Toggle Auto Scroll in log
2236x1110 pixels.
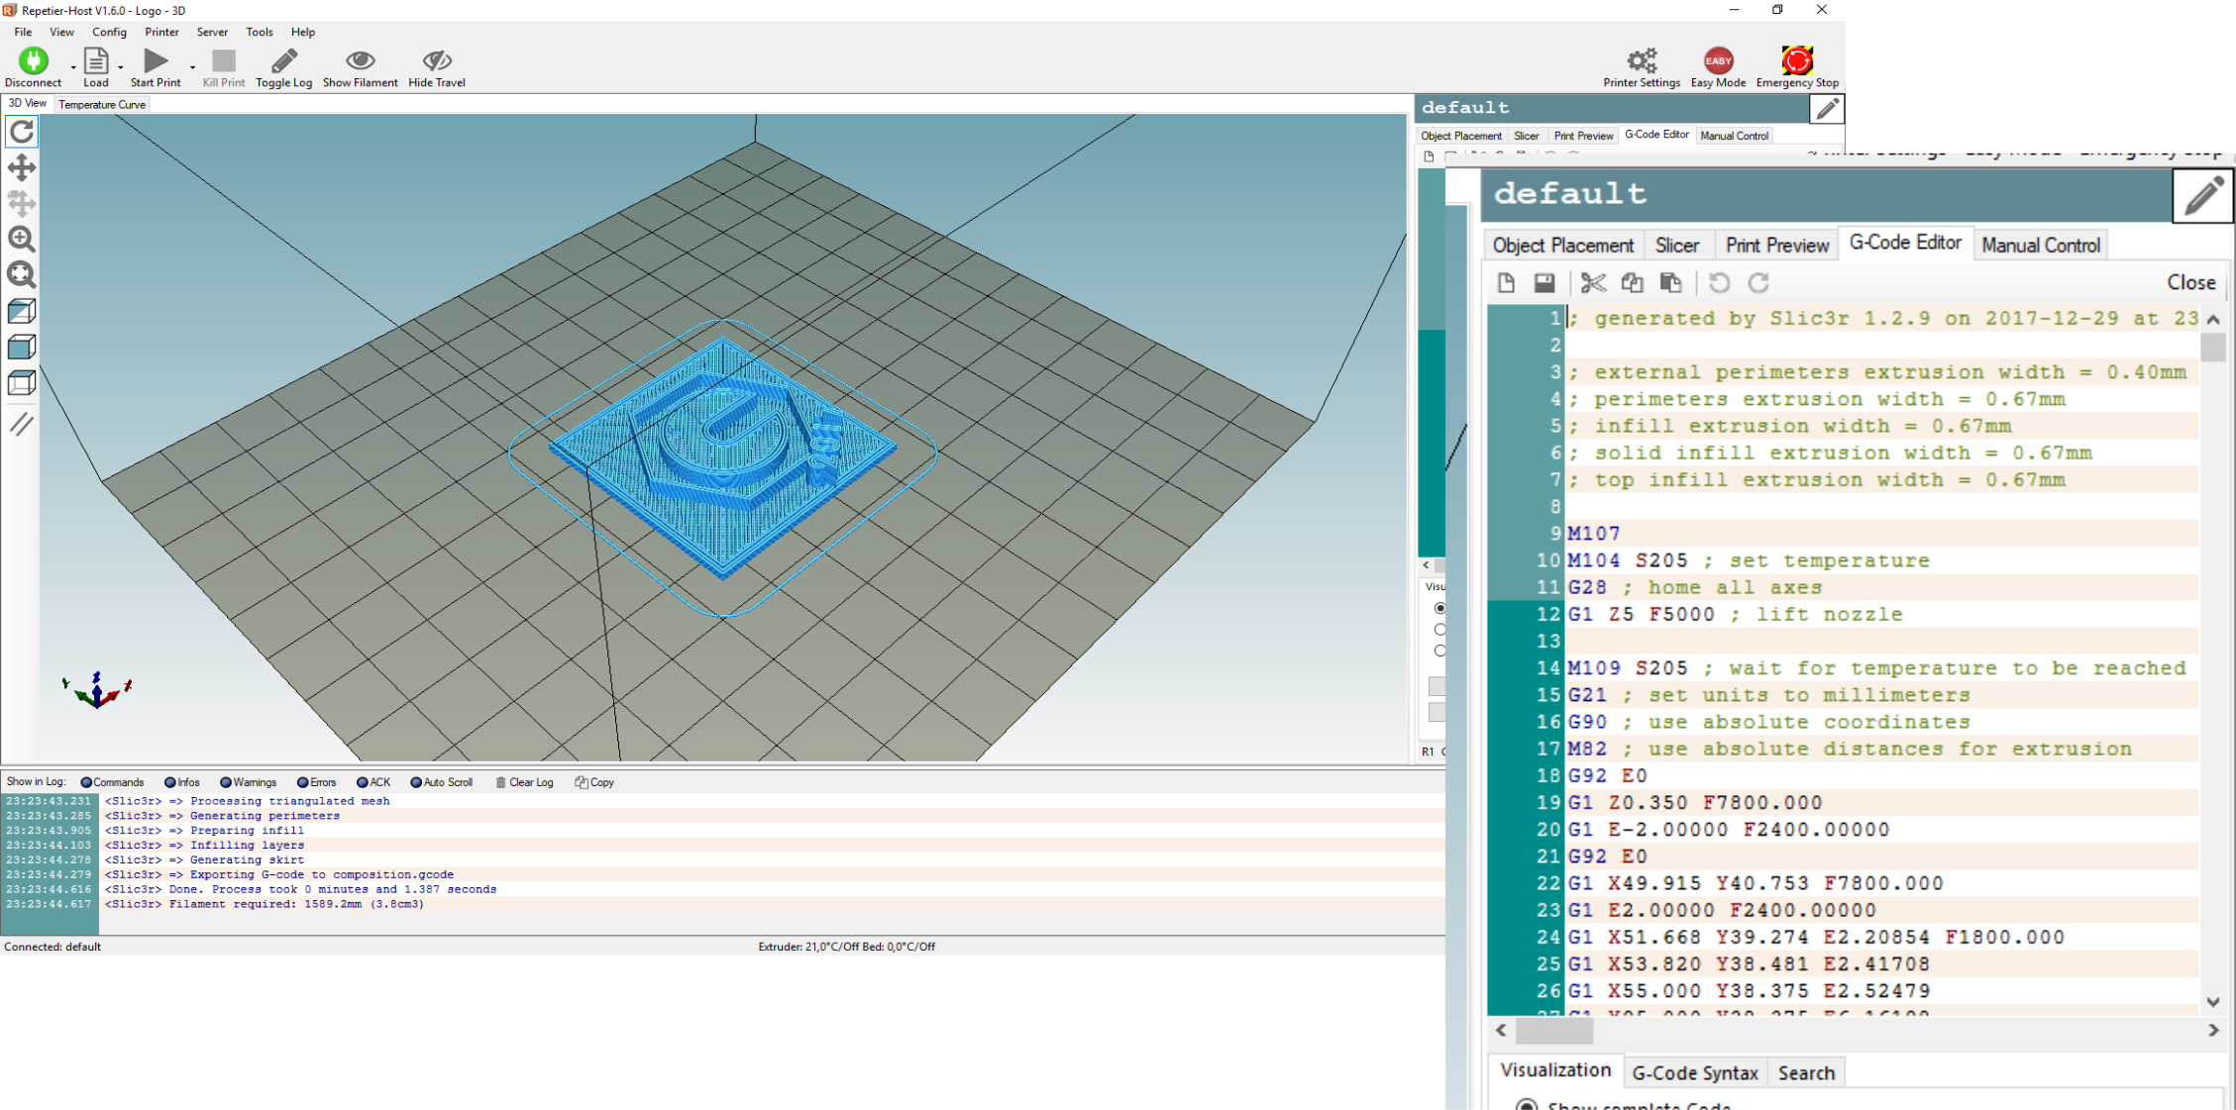(441, 782)
